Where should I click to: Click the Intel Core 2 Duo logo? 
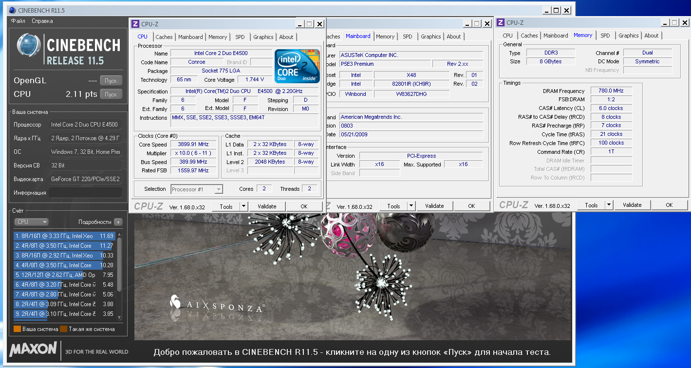coord(297,66)
